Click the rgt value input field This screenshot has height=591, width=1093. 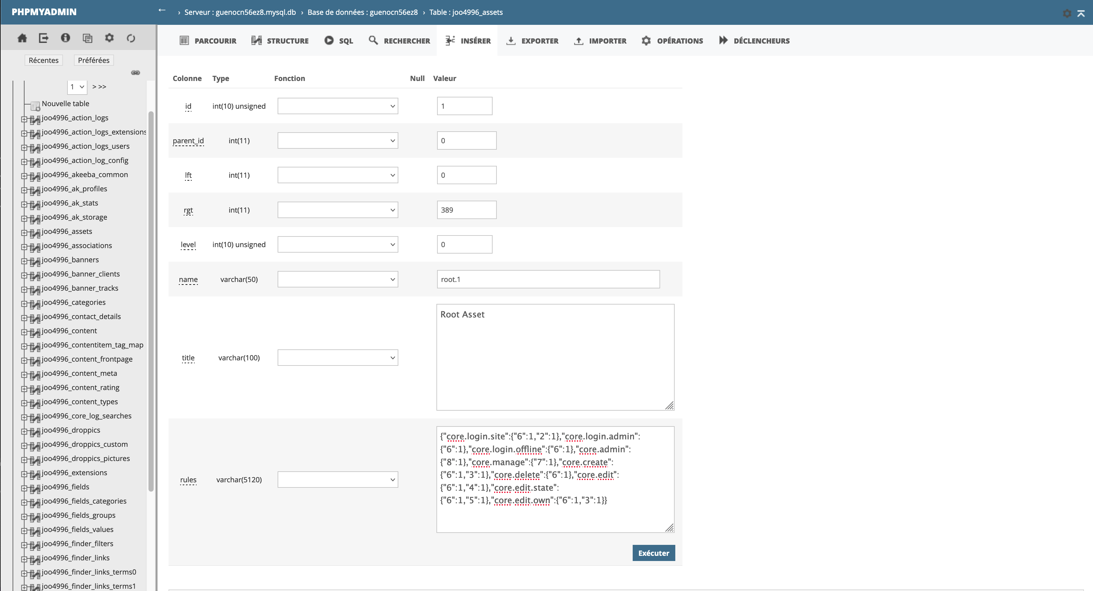pos(466,210)
